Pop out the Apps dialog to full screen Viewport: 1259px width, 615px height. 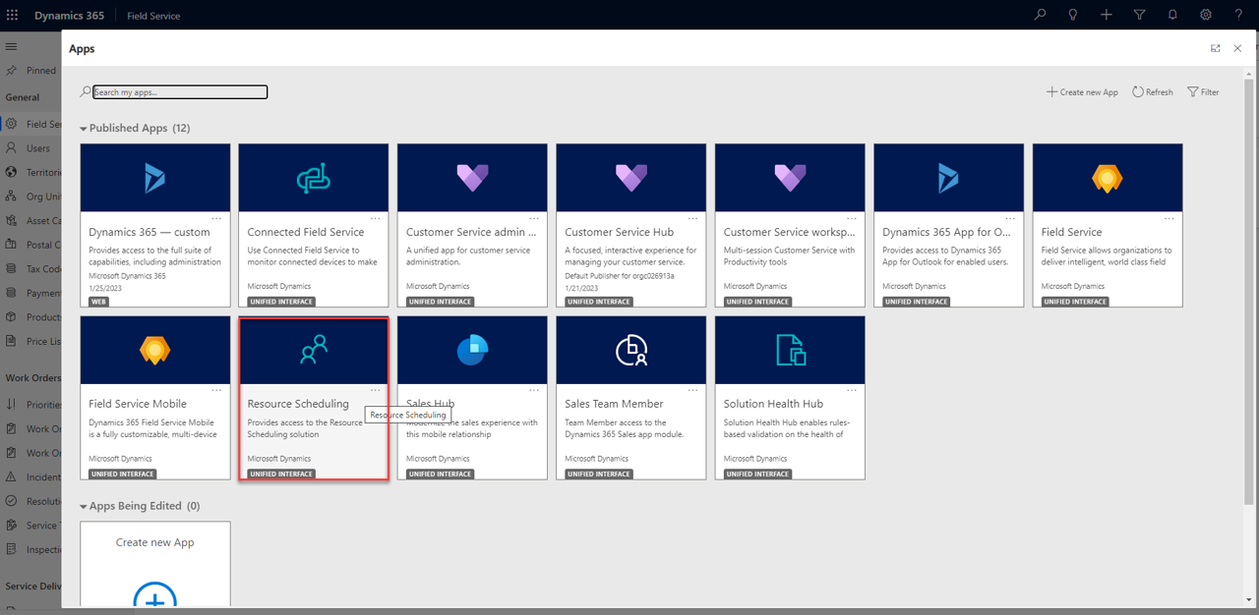[1215, 47]
